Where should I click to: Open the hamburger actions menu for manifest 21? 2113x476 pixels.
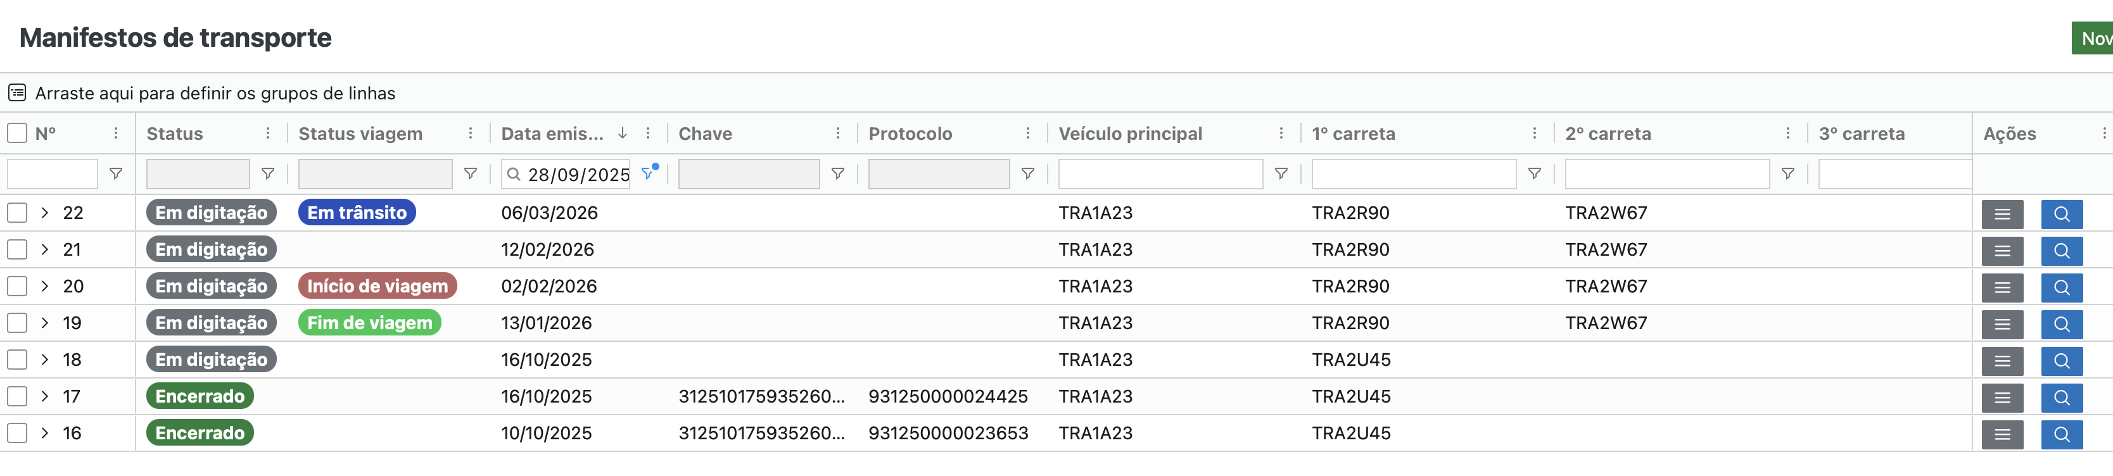coord(2002,251)
